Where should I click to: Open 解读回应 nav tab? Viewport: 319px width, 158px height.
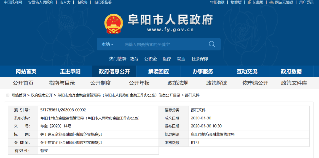159,71
